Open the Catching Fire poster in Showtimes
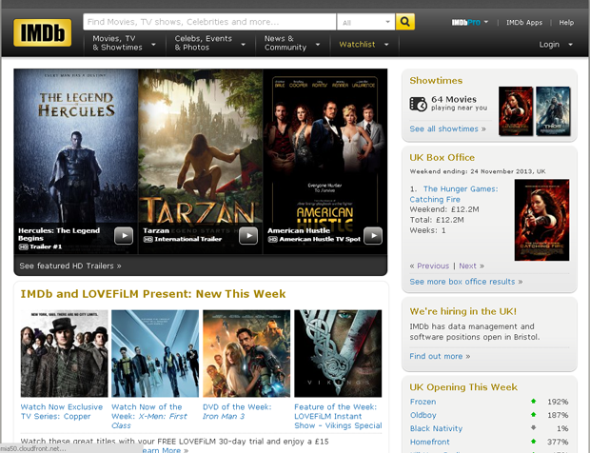Viewport: 590px width, 453px height. click(516, 111)
